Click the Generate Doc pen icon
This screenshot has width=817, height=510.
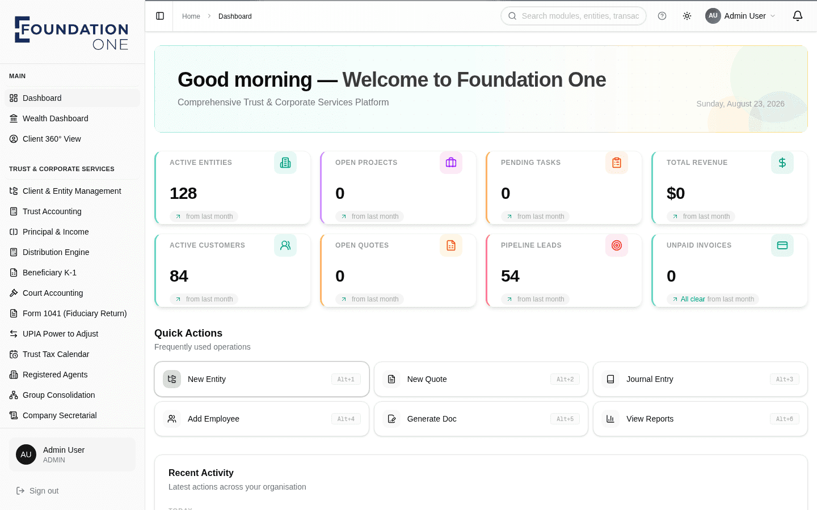(391, 419)
